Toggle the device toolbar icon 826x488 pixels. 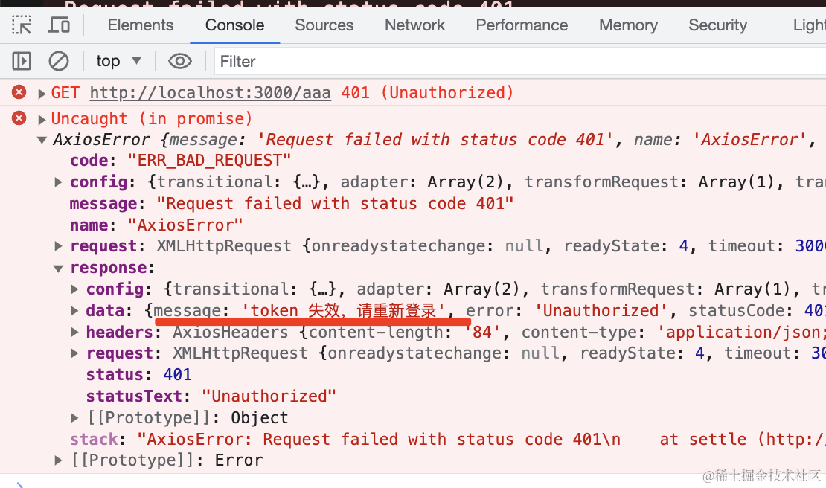(59, 25)
